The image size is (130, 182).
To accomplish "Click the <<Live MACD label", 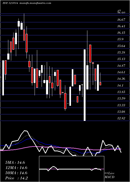I will tap(109, 175).
